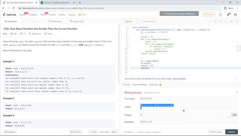Switch to the Testcase tab
Image resolution: width=241 pixels, height=136 pixels.
[x=127, y=85]
